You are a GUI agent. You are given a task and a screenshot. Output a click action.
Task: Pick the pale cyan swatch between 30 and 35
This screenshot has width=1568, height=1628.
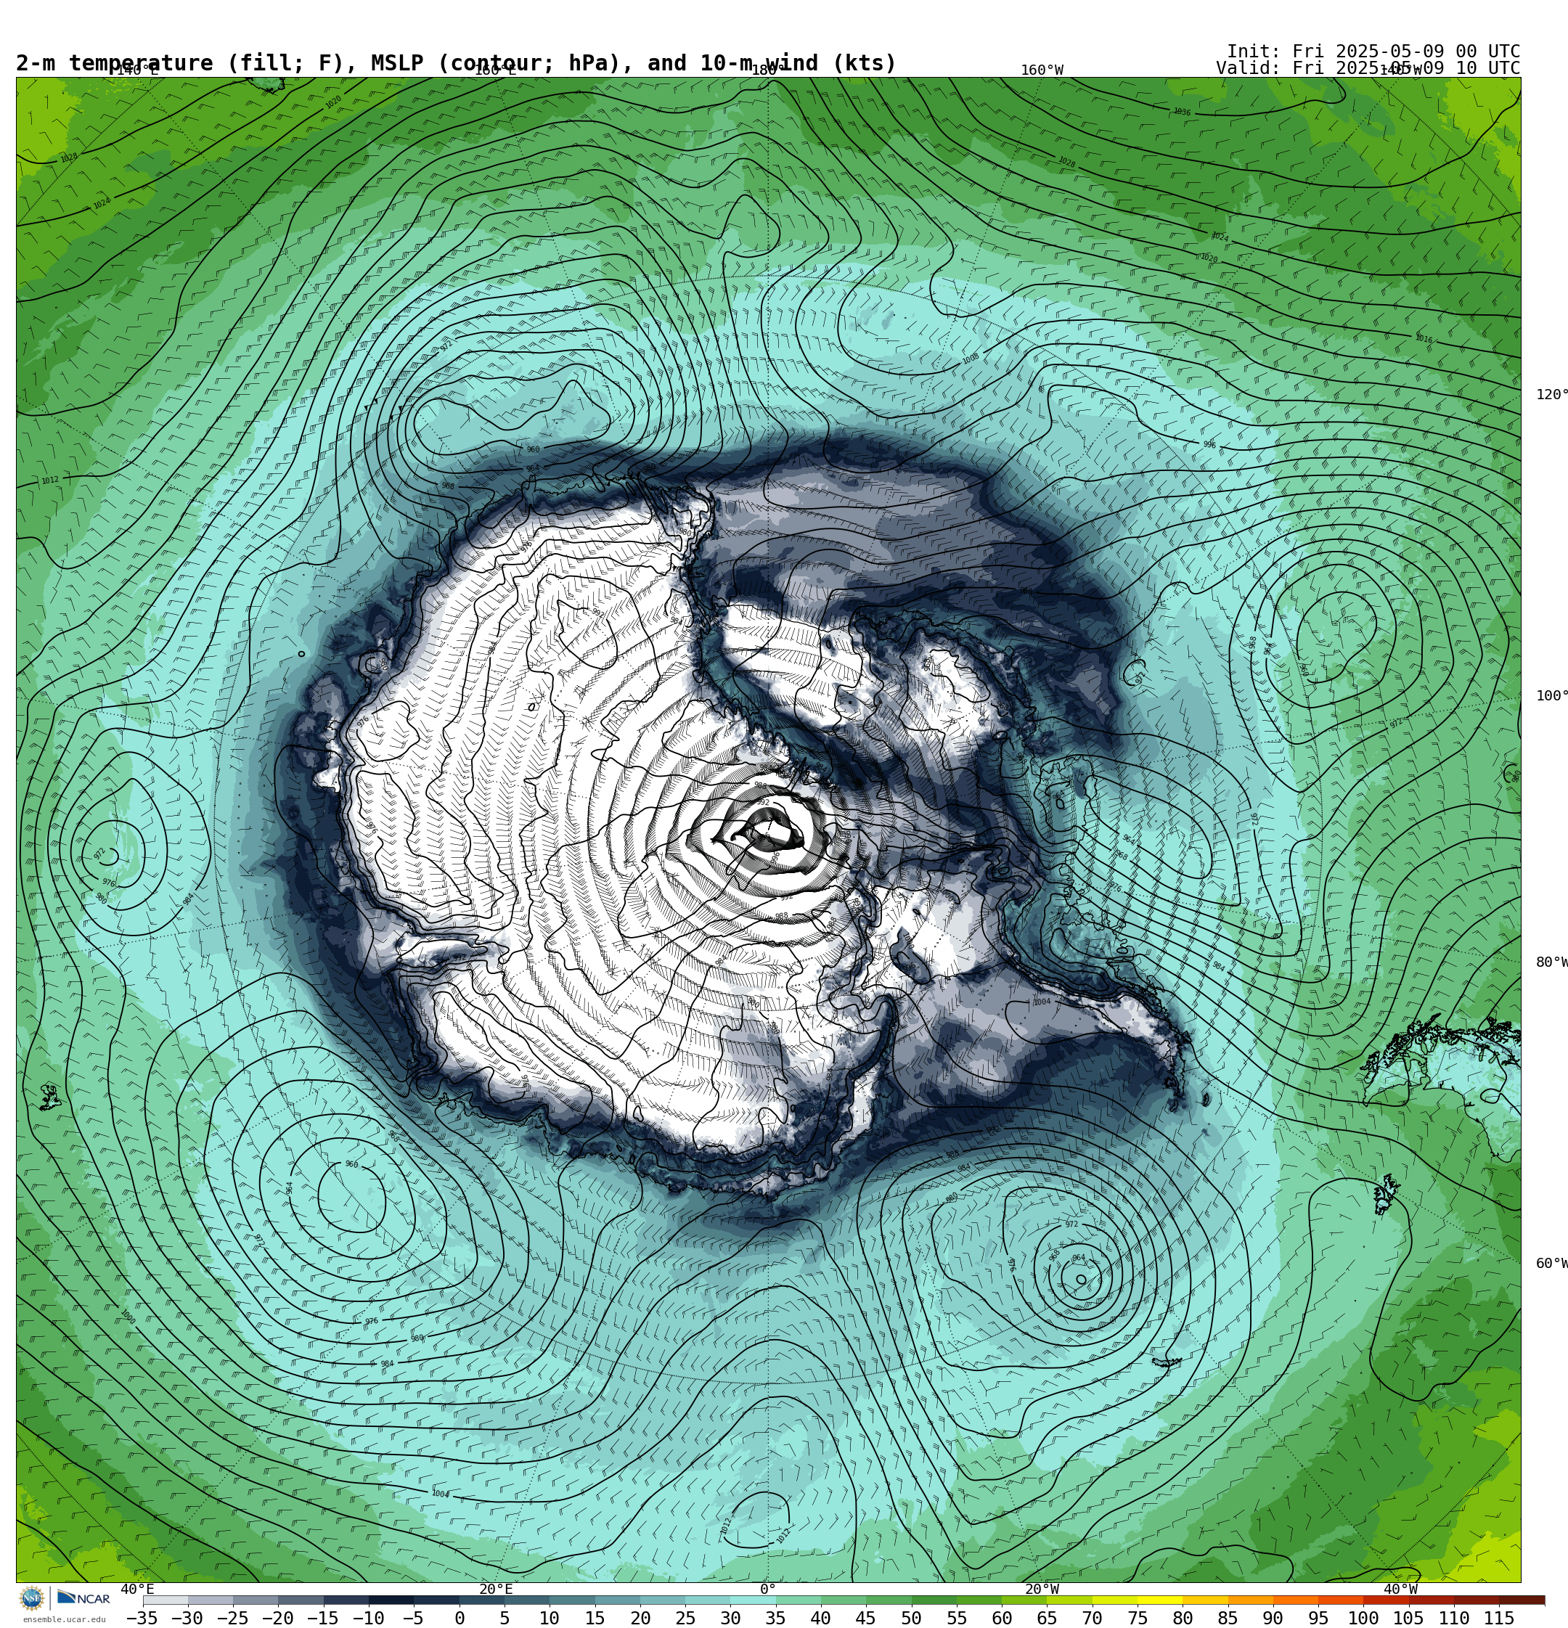[x=753, y=1600]
